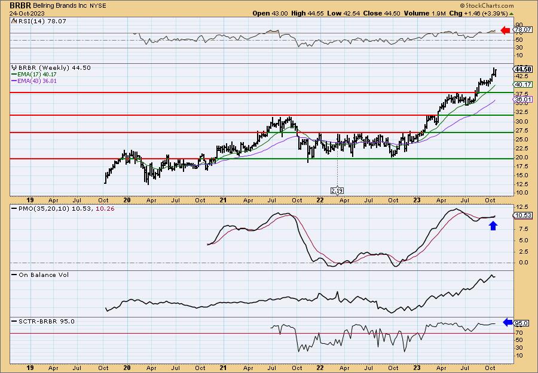Click the BRBR ticker symbol in the title
The height and width of the screenshot is (373, 538).
tap(20, 5)
